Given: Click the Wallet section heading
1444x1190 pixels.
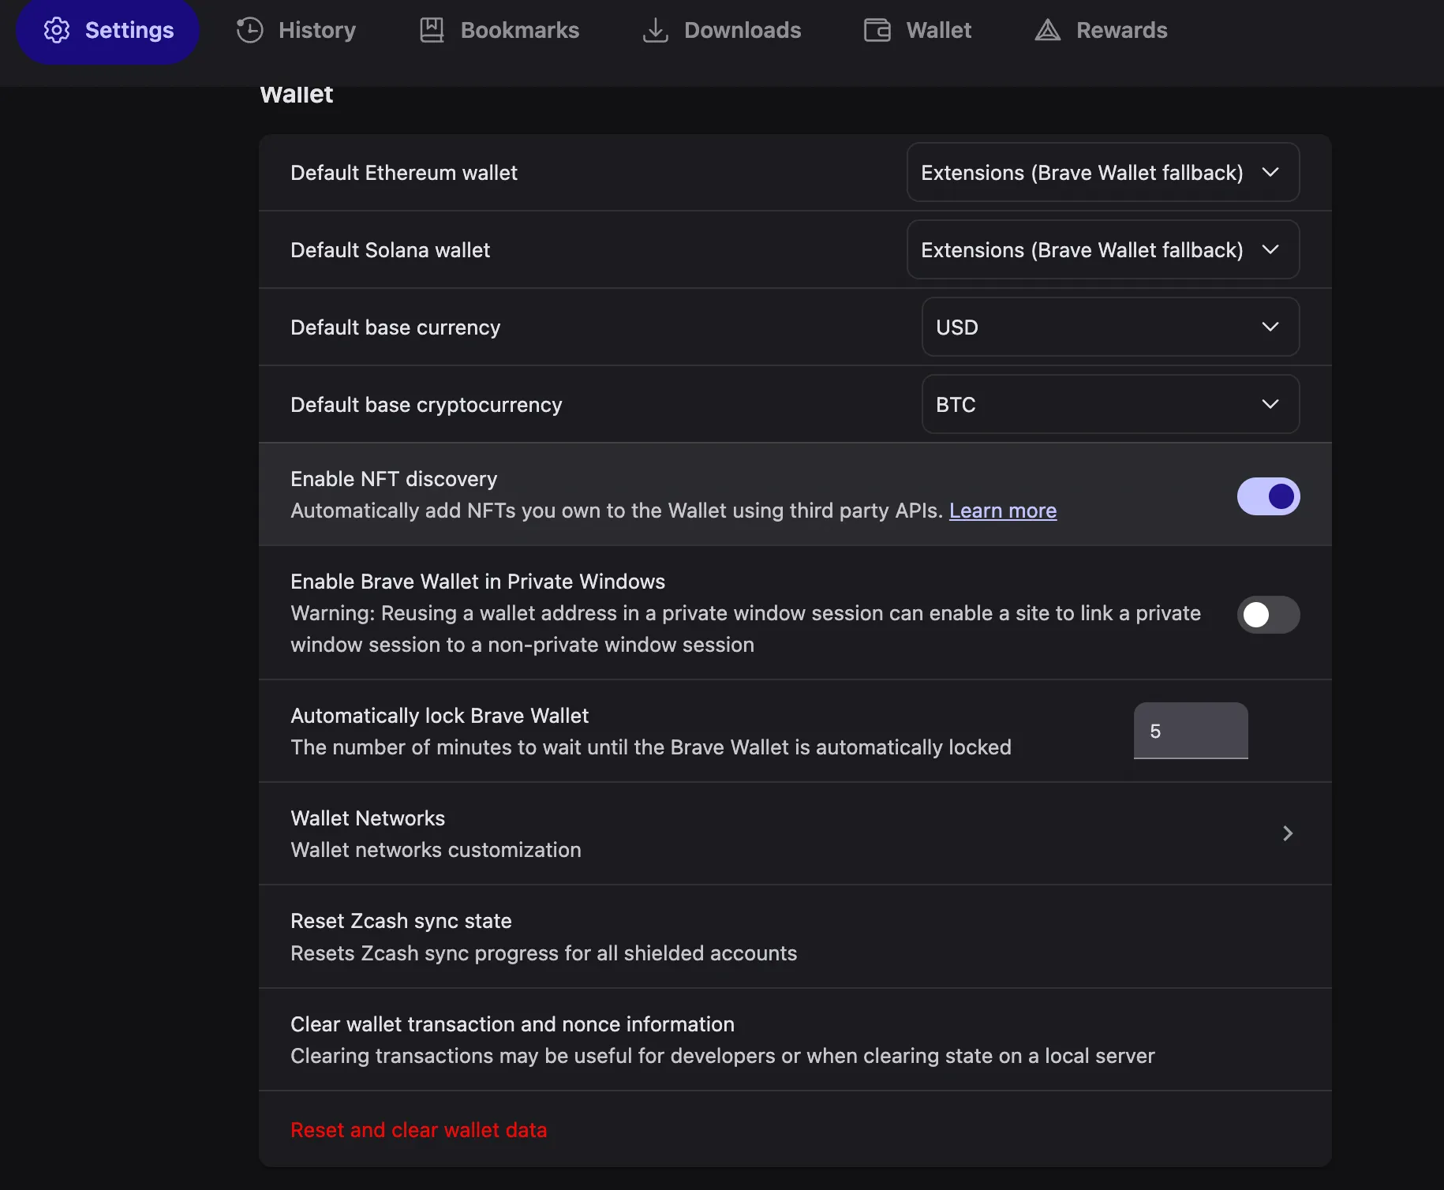Looking at the screenshot, I should [x=297, y=94].
